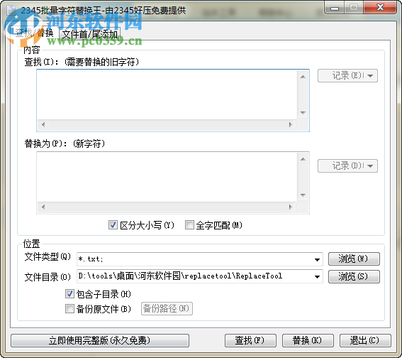Open the 记录(E) dropdown button

point(347,76)
